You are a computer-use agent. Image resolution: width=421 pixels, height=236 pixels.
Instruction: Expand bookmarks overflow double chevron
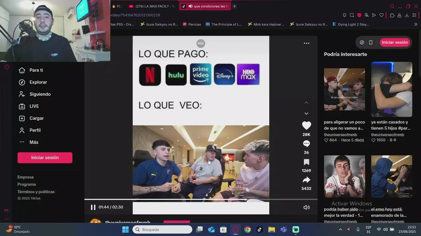click(x=416, y=24)
